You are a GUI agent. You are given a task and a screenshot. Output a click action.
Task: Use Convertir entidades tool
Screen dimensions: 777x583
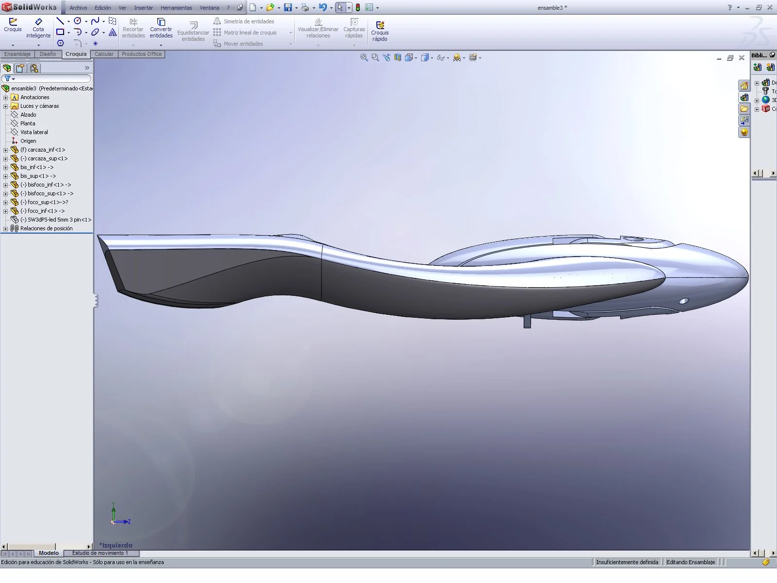(161, 28)
